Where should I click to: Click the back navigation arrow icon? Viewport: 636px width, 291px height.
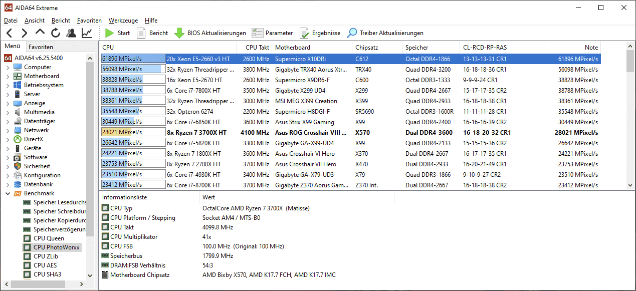tap(9, 33)
